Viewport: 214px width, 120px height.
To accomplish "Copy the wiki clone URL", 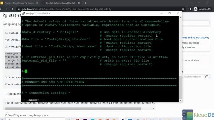I will [207, 77].
